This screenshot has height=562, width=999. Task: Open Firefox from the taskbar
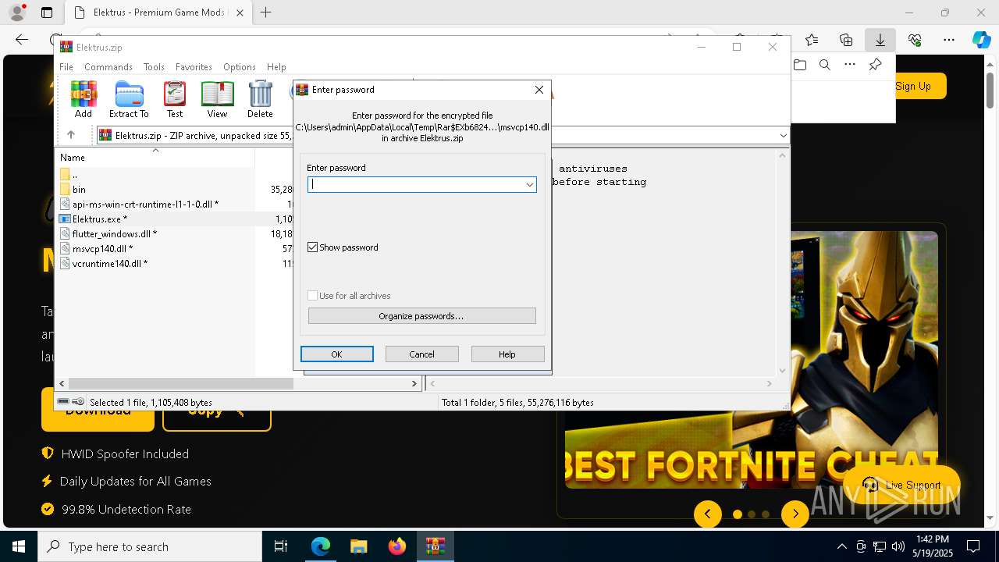[396, 546]
